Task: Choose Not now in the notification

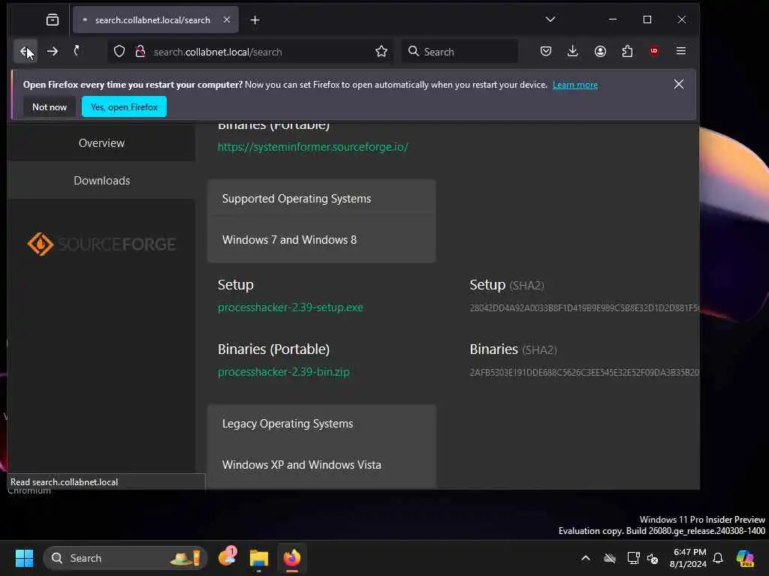Action: pos(49,106)
